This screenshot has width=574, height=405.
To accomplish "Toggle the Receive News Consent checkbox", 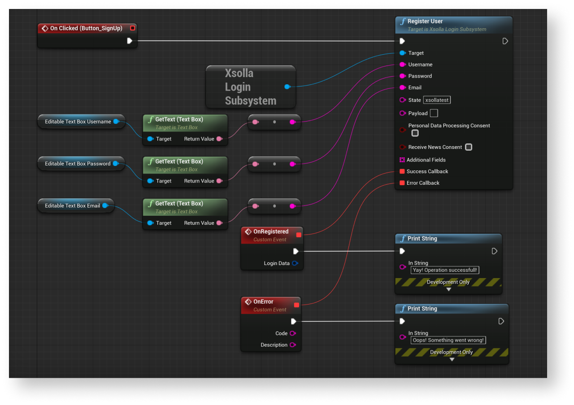I will [x=468, y=147].
